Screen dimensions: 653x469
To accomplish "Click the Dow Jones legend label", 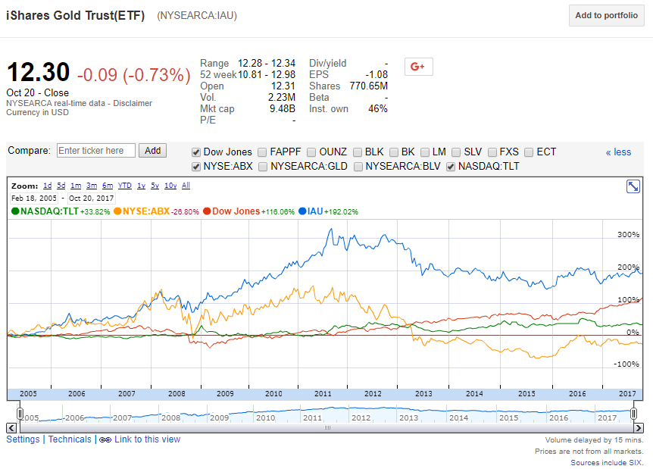I will coord(236,211).
